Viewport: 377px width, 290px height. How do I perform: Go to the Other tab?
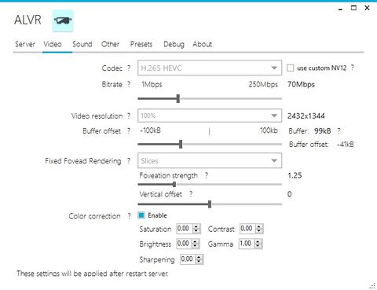[110, 44]
